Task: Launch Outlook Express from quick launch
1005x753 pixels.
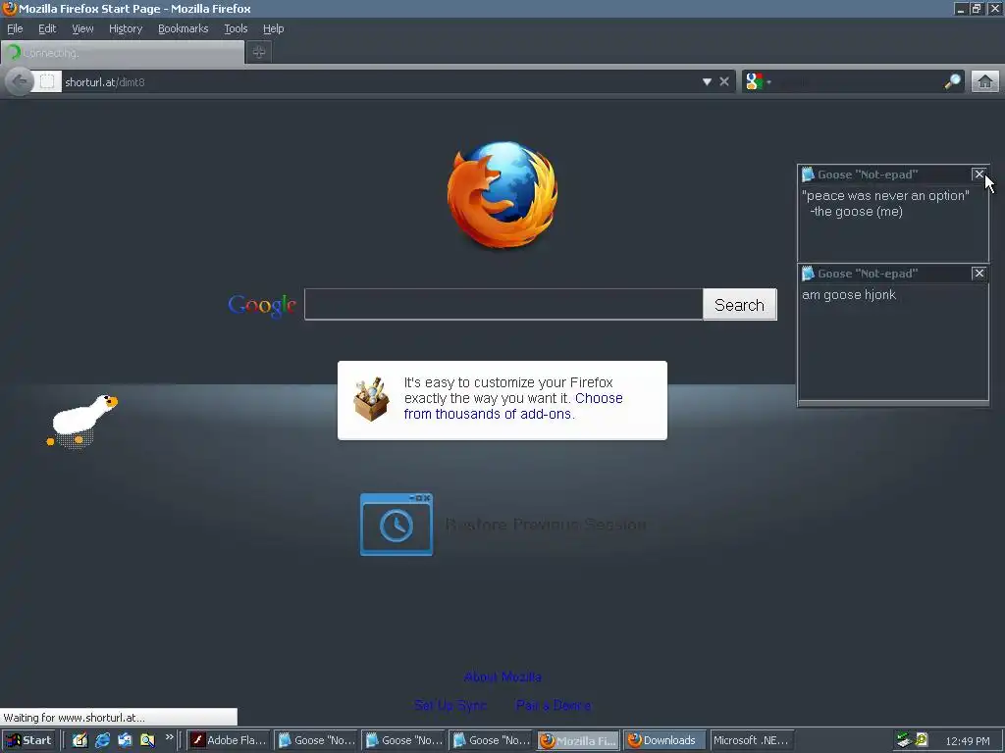Action: click(125, 740)
